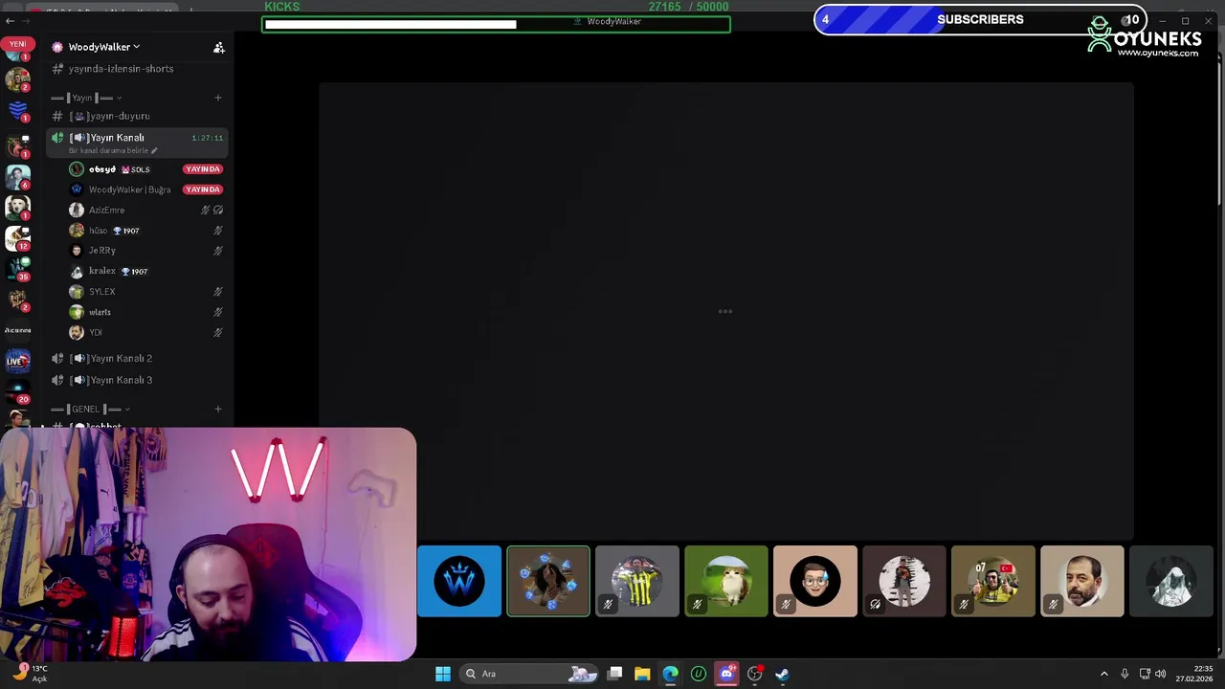Open File Explorer from the taskbar

[642, 674]
